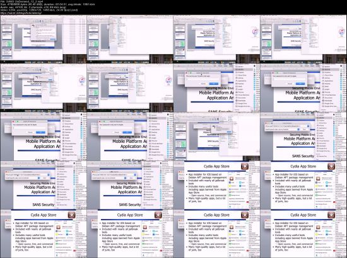Click the iTunes icon in the fourth video frame
The width and height of the screenshot is (347, 258).
coord(341,32)
